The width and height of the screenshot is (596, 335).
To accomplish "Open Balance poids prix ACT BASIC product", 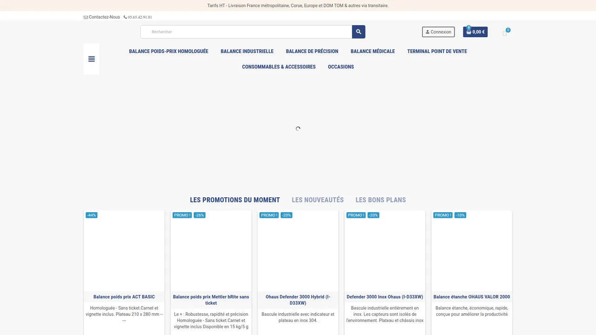I will pos(124,297).
